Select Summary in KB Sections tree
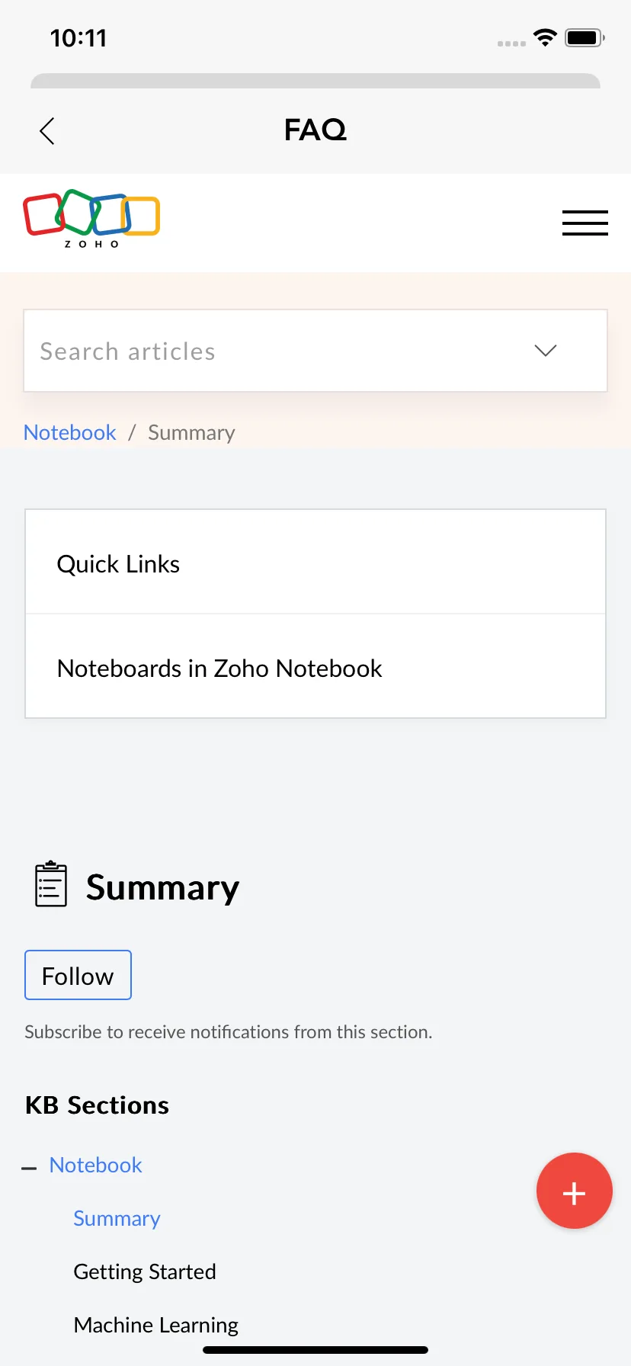 (117, 1218)
